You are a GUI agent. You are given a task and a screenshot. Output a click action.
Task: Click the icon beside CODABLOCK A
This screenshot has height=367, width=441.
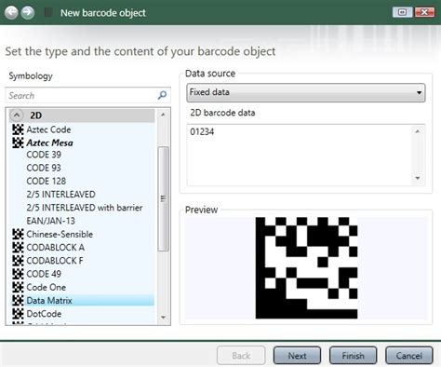18,247
